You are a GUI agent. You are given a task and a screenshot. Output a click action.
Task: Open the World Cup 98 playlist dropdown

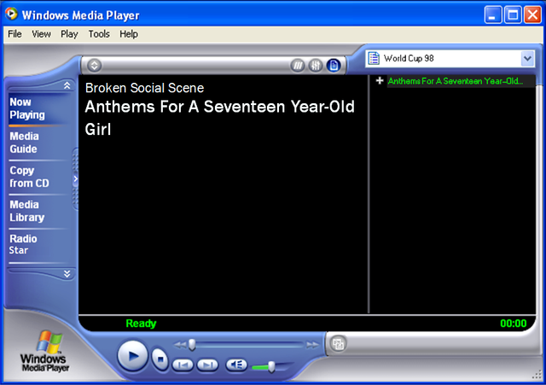(527, 58)
